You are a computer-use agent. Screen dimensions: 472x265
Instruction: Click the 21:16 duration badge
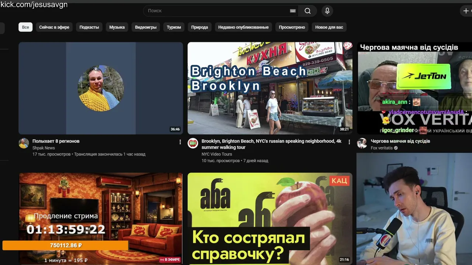(x=344, y=260)
